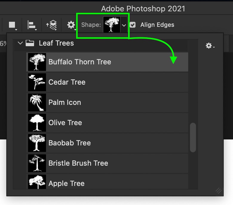Screen dimensions: 233x205
Task: Select the Baobab Tree shape
Action: click(x=107, y=143)
